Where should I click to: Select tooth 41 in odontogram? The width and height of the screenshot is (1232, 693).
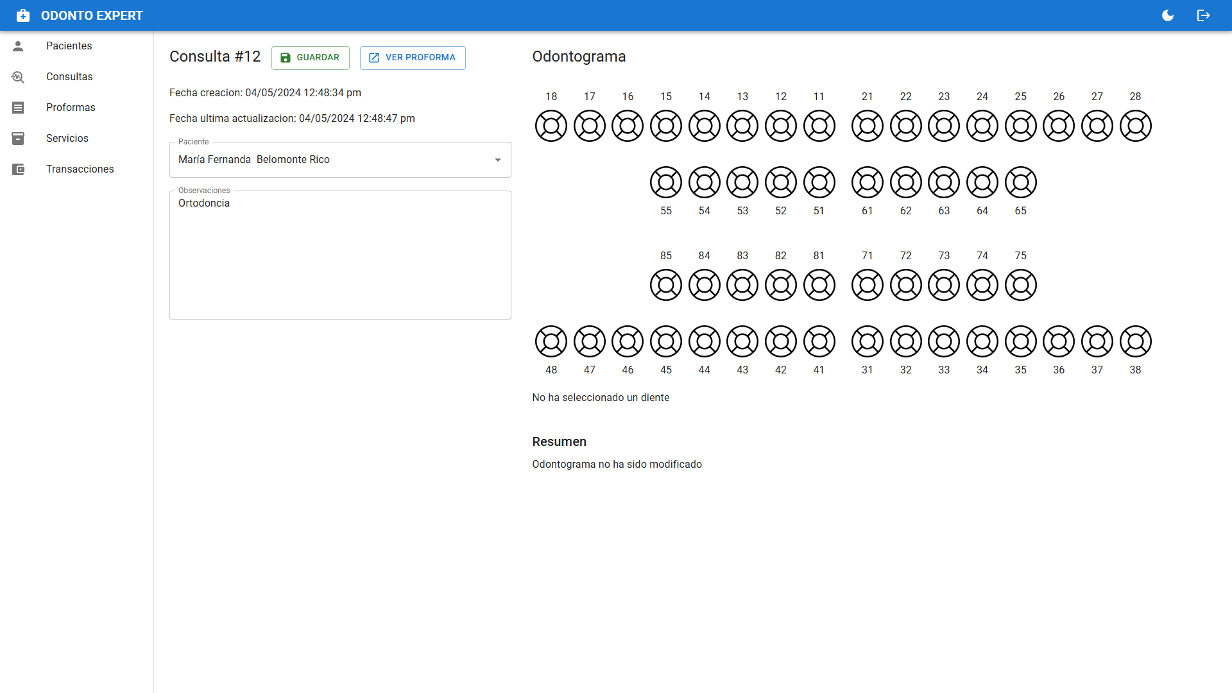click(x=819, y=341)
